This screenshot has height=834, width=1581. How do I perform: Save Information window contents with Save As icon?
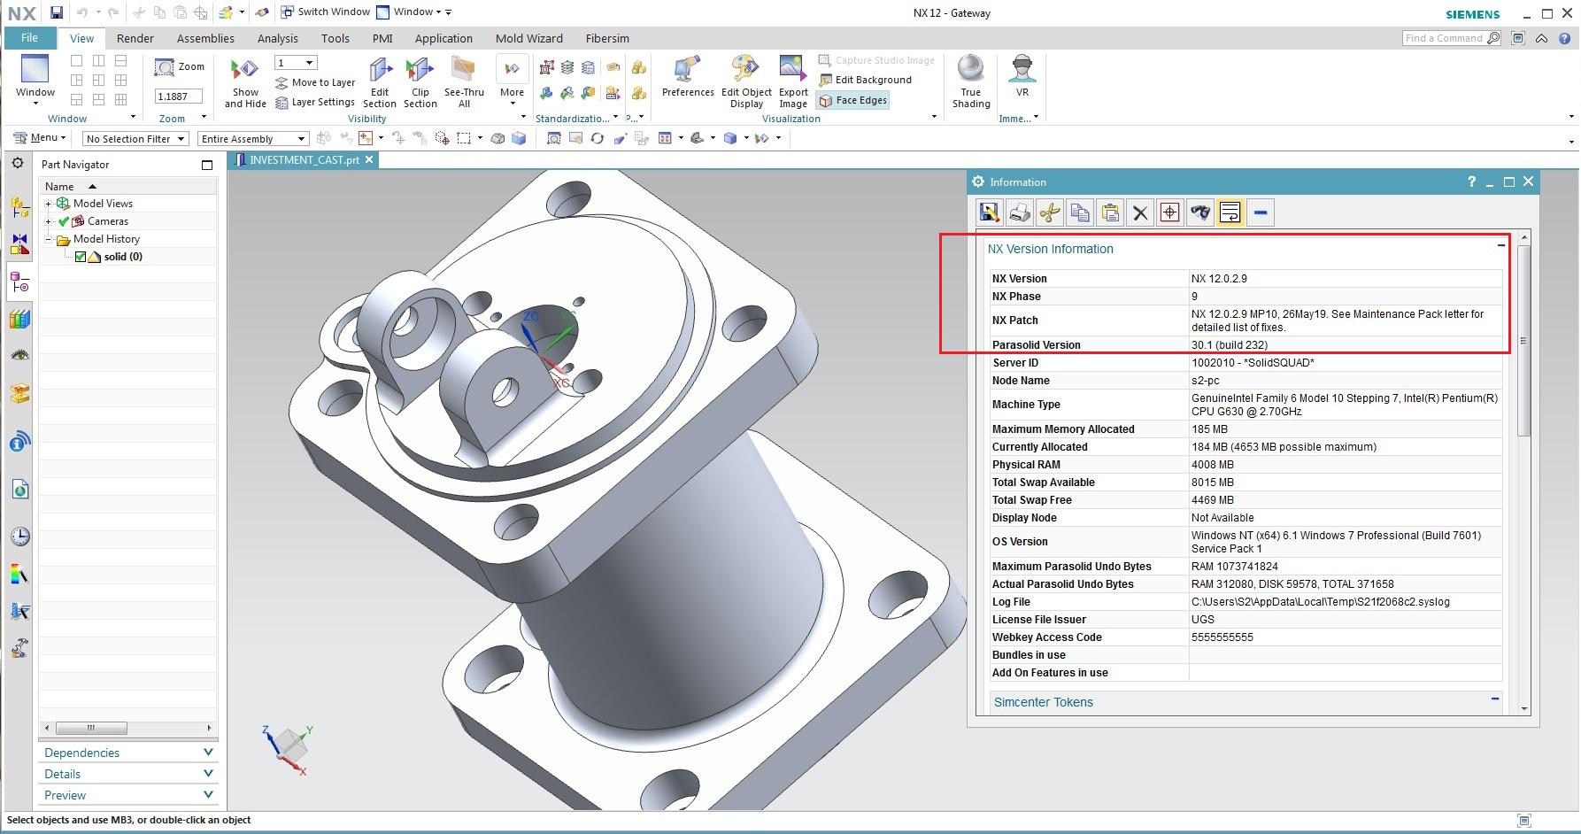[989, 212]
